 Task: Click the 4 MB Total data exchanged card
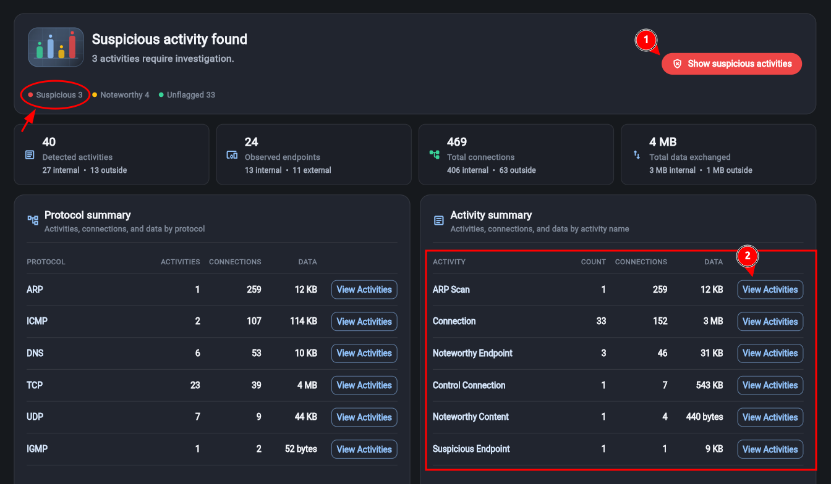[x=718, y=154]
